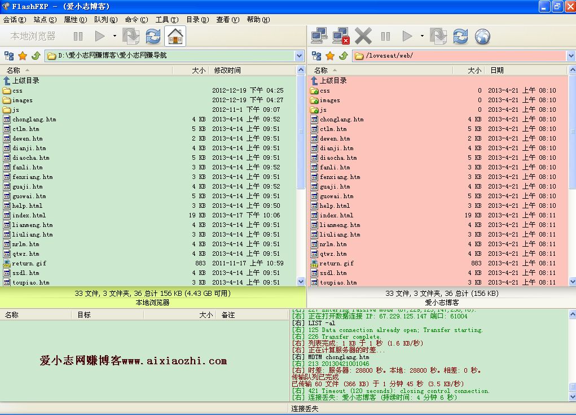The height and width of the screenshot is (415, 576).
Task: Click the connect to site icon
Action: coord(319,37)
